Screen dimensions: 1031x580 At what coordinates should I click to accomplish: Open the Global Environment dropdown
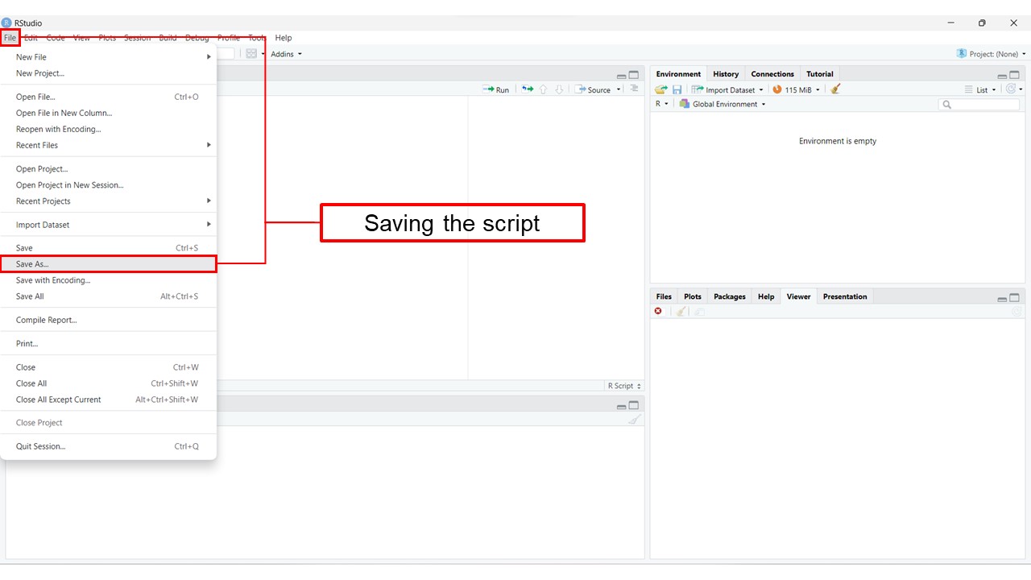[723, 104]
